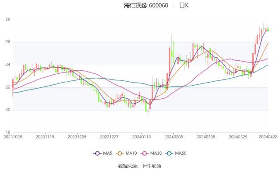Toggle the MA5 legend series
Viewport: 279px width, 169px height.
[x=102, y=153]
